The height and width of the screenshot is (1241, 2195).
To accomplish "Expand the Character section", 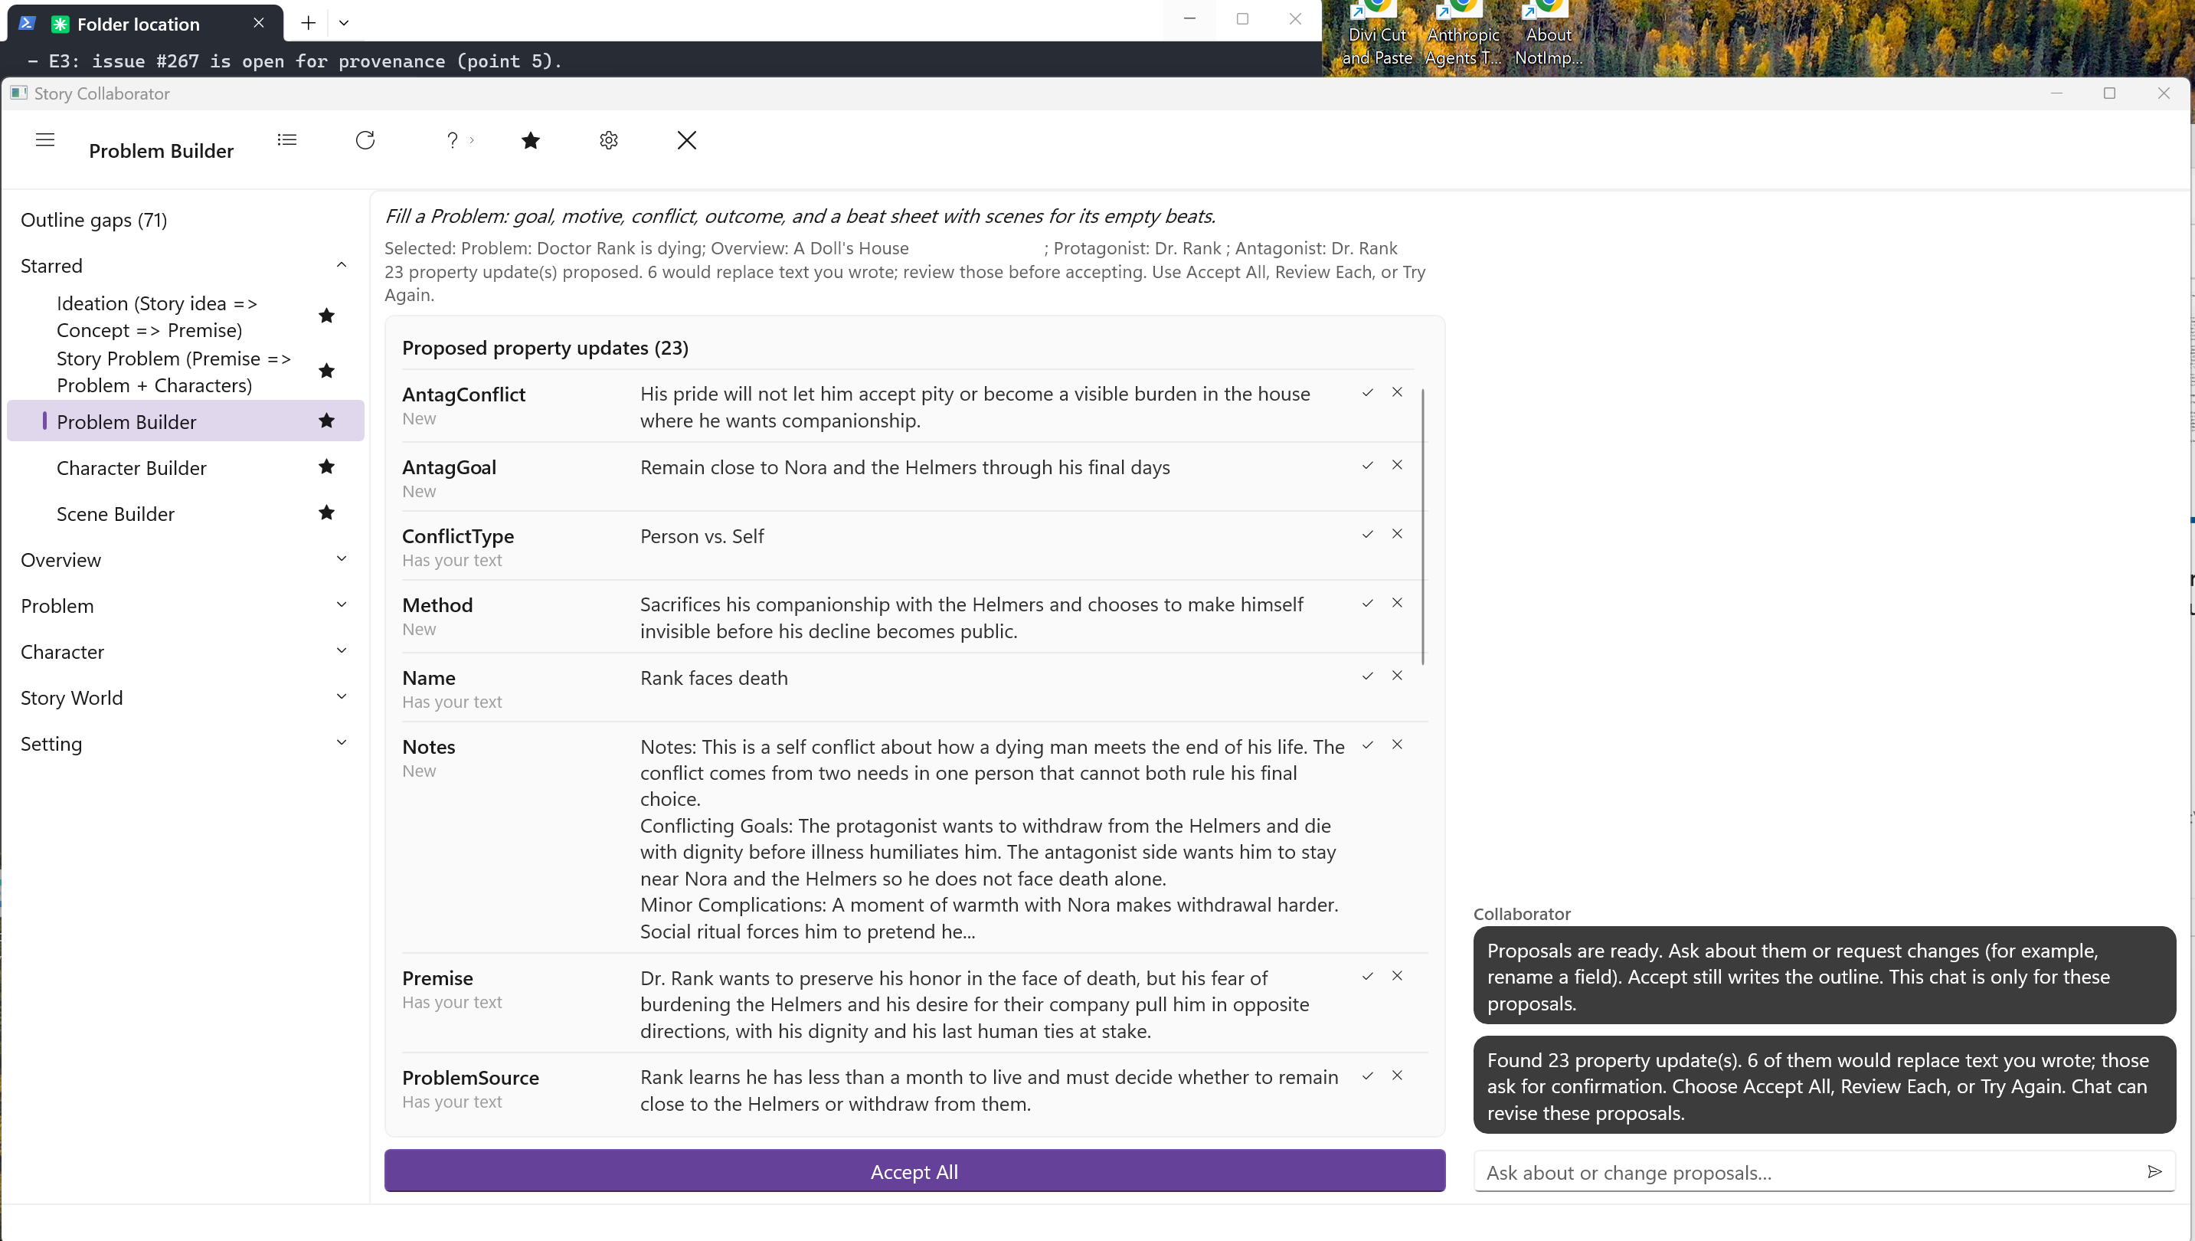I will click(342, 651).
